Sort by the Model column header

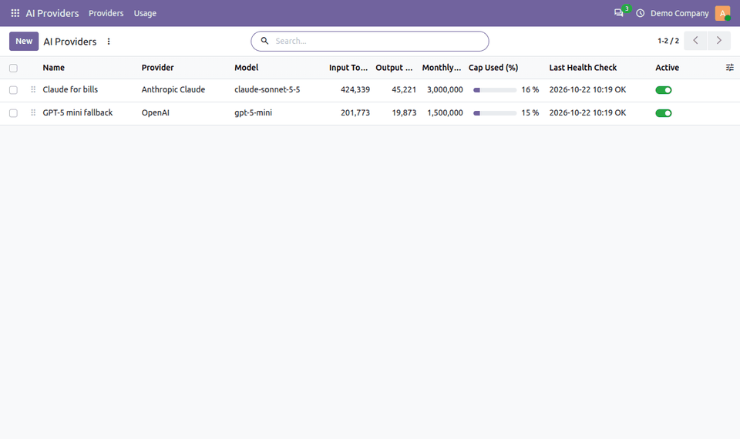(247, 68)
